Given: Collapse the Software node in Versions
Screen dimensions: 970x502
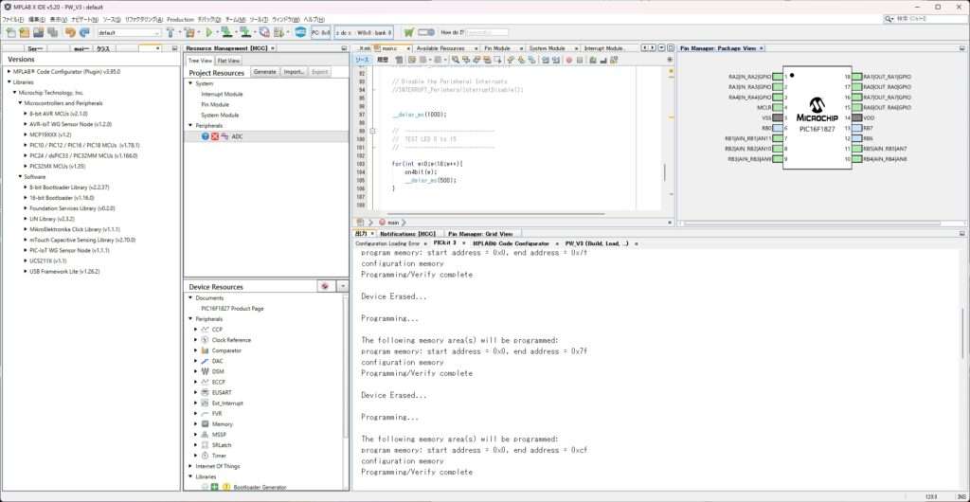Looking at the screenshot, I should tap(19, 177).
